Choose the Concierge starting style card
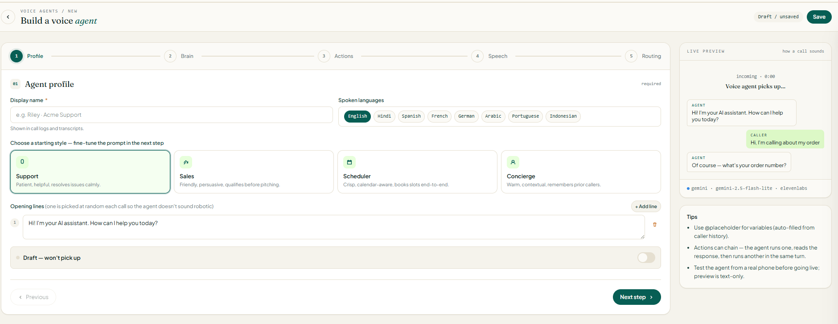Image resolution: width=838 pixels, height=324 pixels. tap(581, 172)
